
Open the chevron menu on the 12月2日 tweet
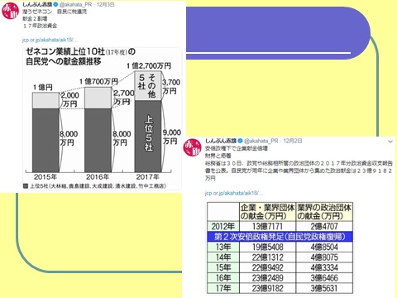pyautogui.click(x=390, y=142)
